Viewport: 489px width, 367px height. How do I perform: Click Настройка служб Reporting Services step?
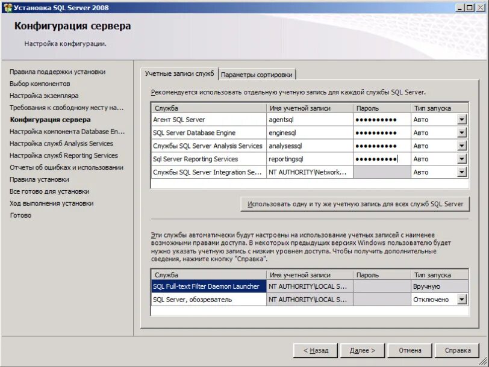64,155
